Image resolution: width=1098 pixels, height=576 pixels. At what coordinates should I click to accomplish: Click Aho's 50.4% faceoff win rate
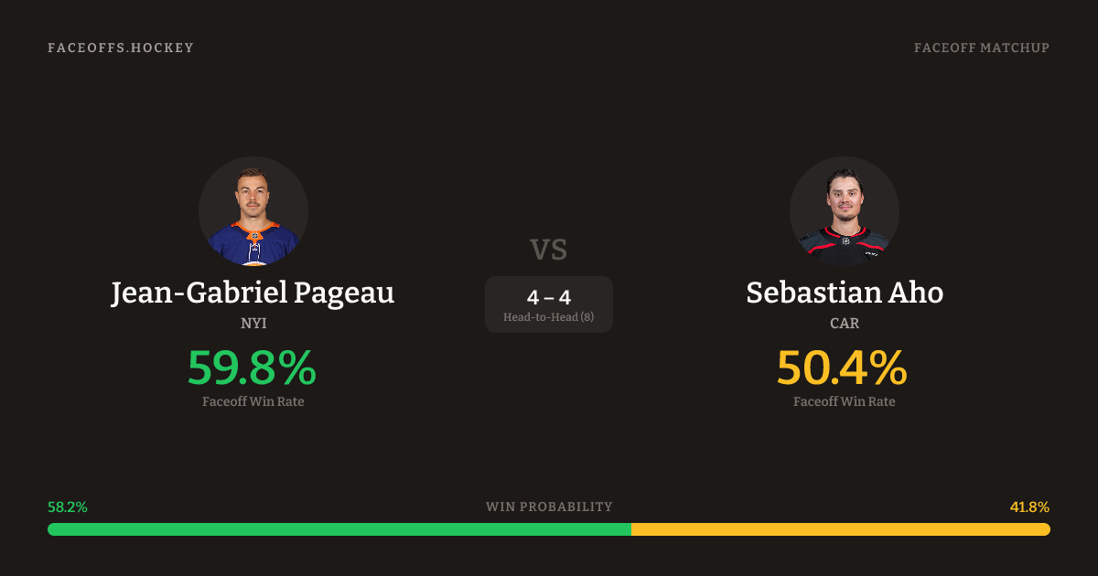[843, 368]
